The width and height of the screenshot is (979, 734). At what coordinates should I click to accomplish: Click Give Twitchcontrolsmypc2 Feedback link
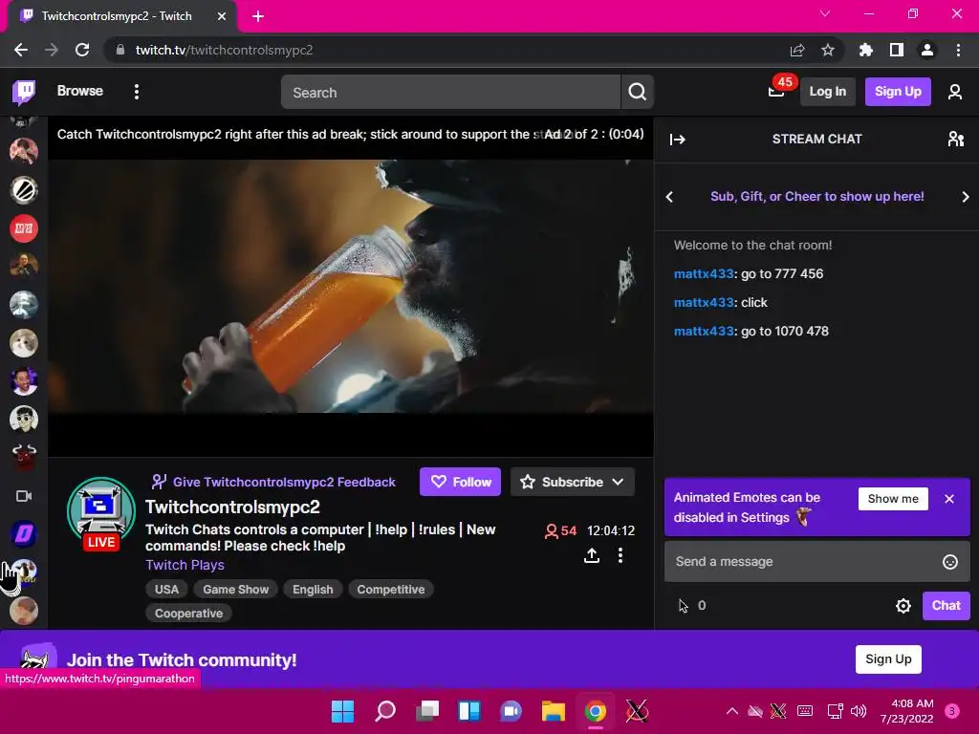click(273, 482)
